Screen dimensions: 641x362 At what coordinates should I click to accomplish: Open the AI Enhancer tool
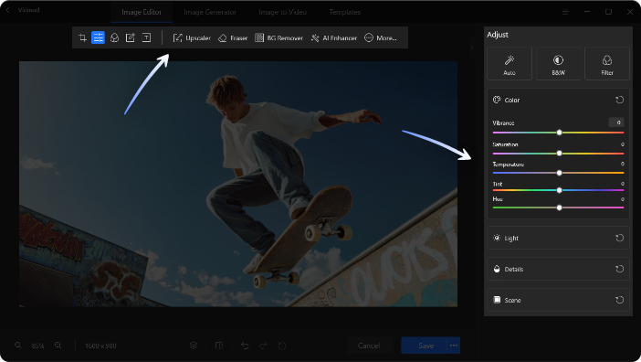click(333, 37)
